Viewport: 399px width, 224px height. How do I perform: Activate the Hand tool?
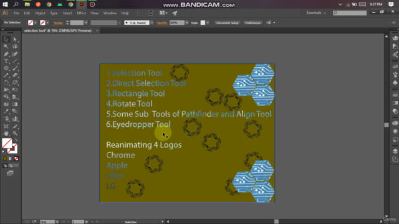coord(6,133)
